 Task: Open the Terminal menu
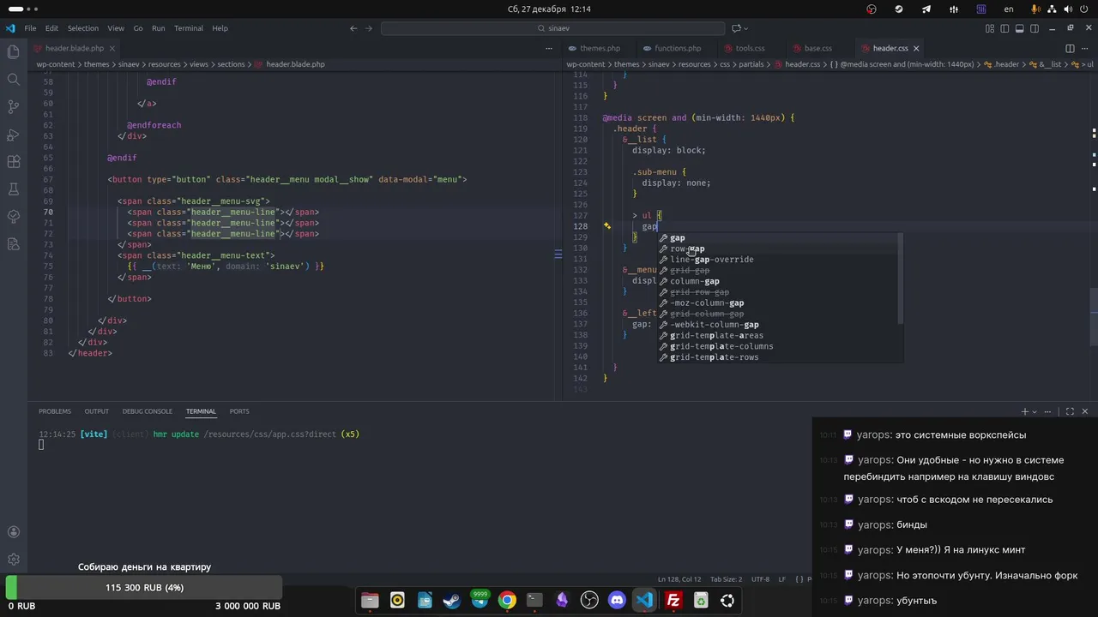189,28
